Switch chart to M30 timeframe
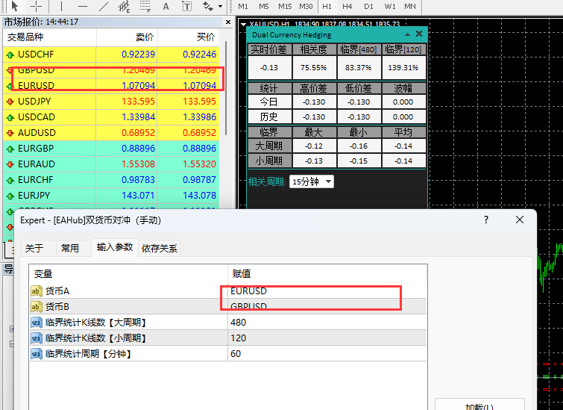This screenshot has height=410, width=563. [x=306, y=7]
